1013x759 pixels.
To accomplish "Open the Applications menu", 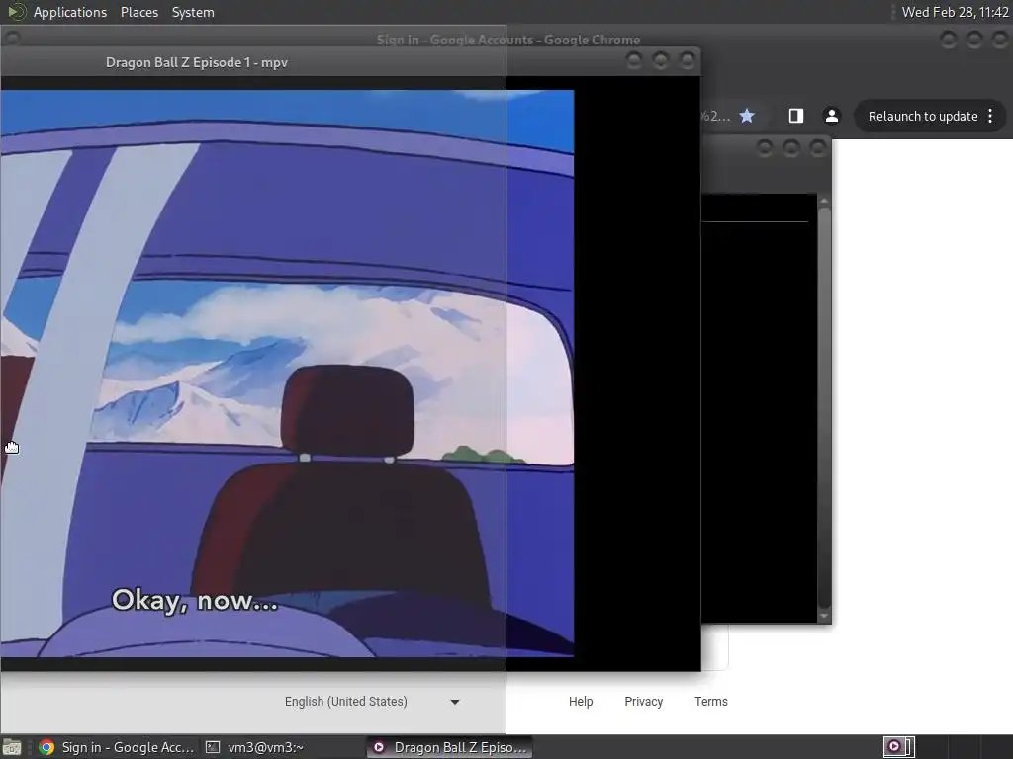I will click(x=70, y=12).
